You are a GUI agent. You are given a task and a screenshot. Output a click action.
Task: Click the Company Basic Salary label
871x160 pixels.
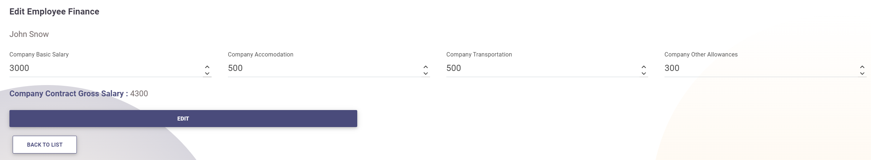39,55
